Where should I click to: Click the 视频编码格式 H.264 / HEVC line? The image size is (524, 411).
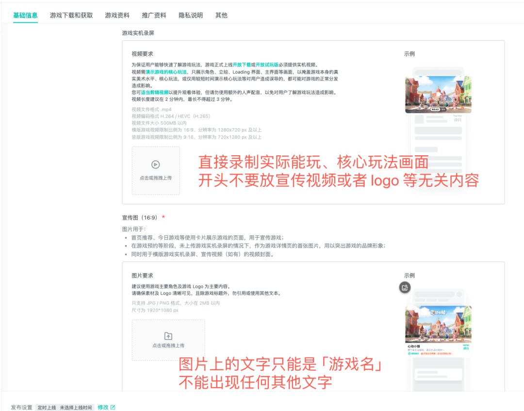point(171,116)
